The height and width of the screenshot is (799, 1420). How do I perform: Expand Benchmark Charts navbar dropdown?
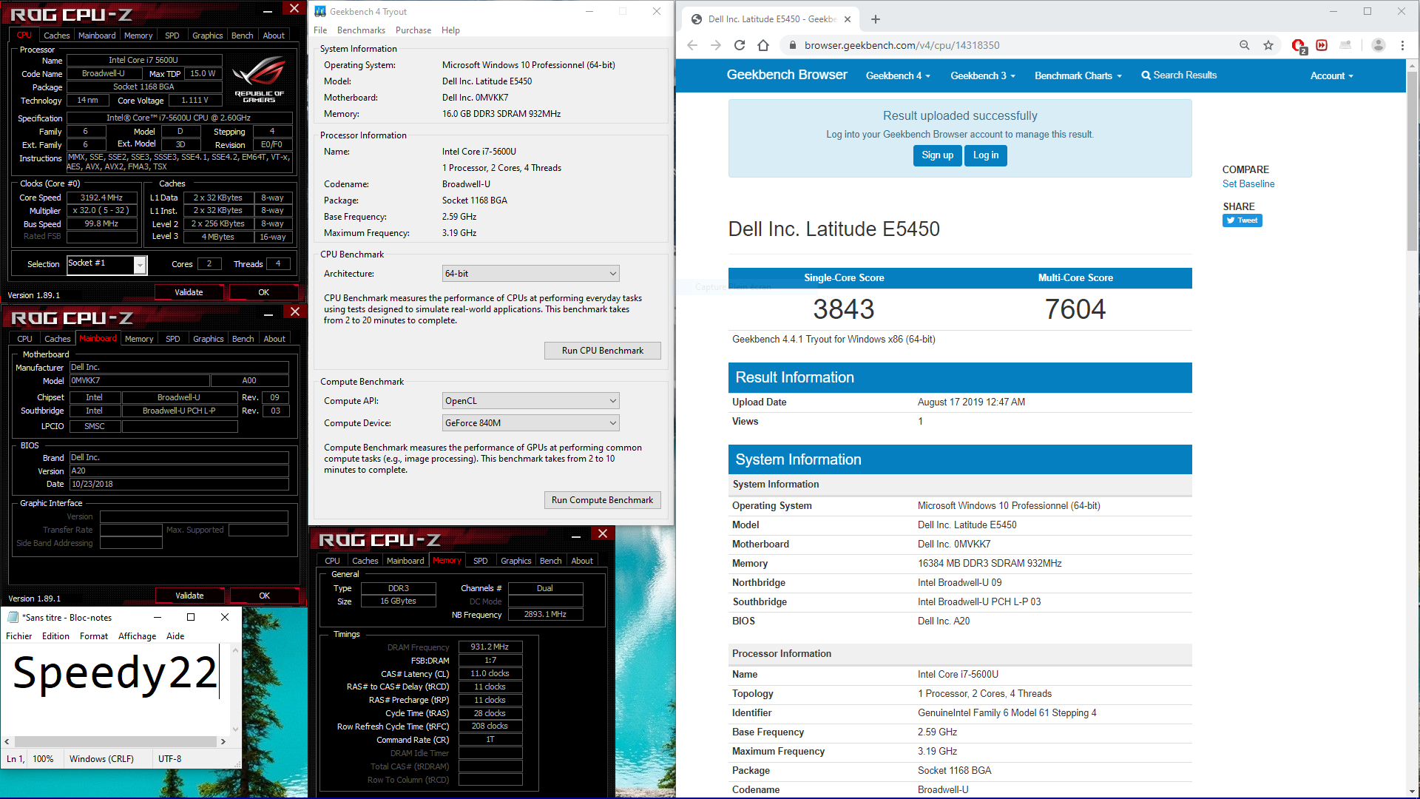pos(1078,75)
